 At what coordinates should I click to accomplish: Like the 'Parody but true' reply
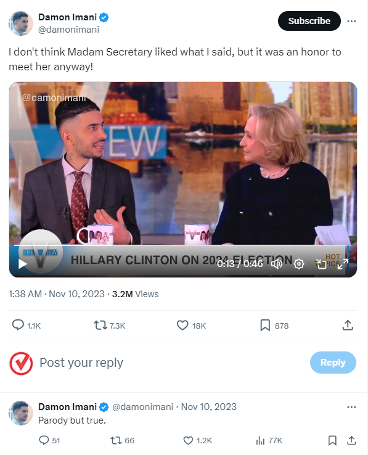[198, 440]
